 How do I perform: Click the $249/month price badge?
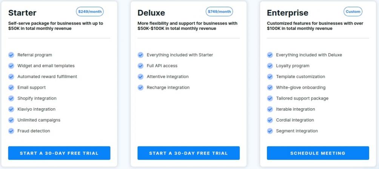(x=90, y=12)
